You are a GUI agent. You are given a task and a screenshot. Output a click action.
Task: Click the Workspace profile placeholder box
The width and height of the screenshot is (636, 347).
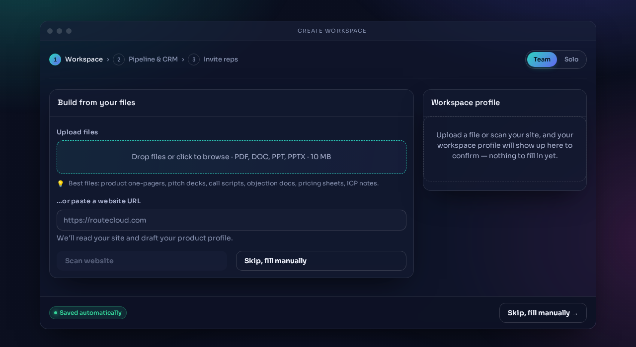click(505, 149)
